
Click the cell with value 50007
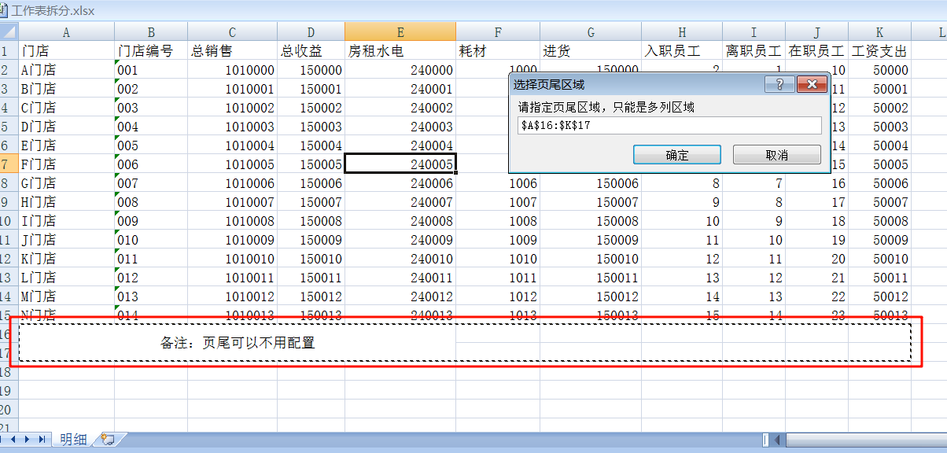point(879,202)
